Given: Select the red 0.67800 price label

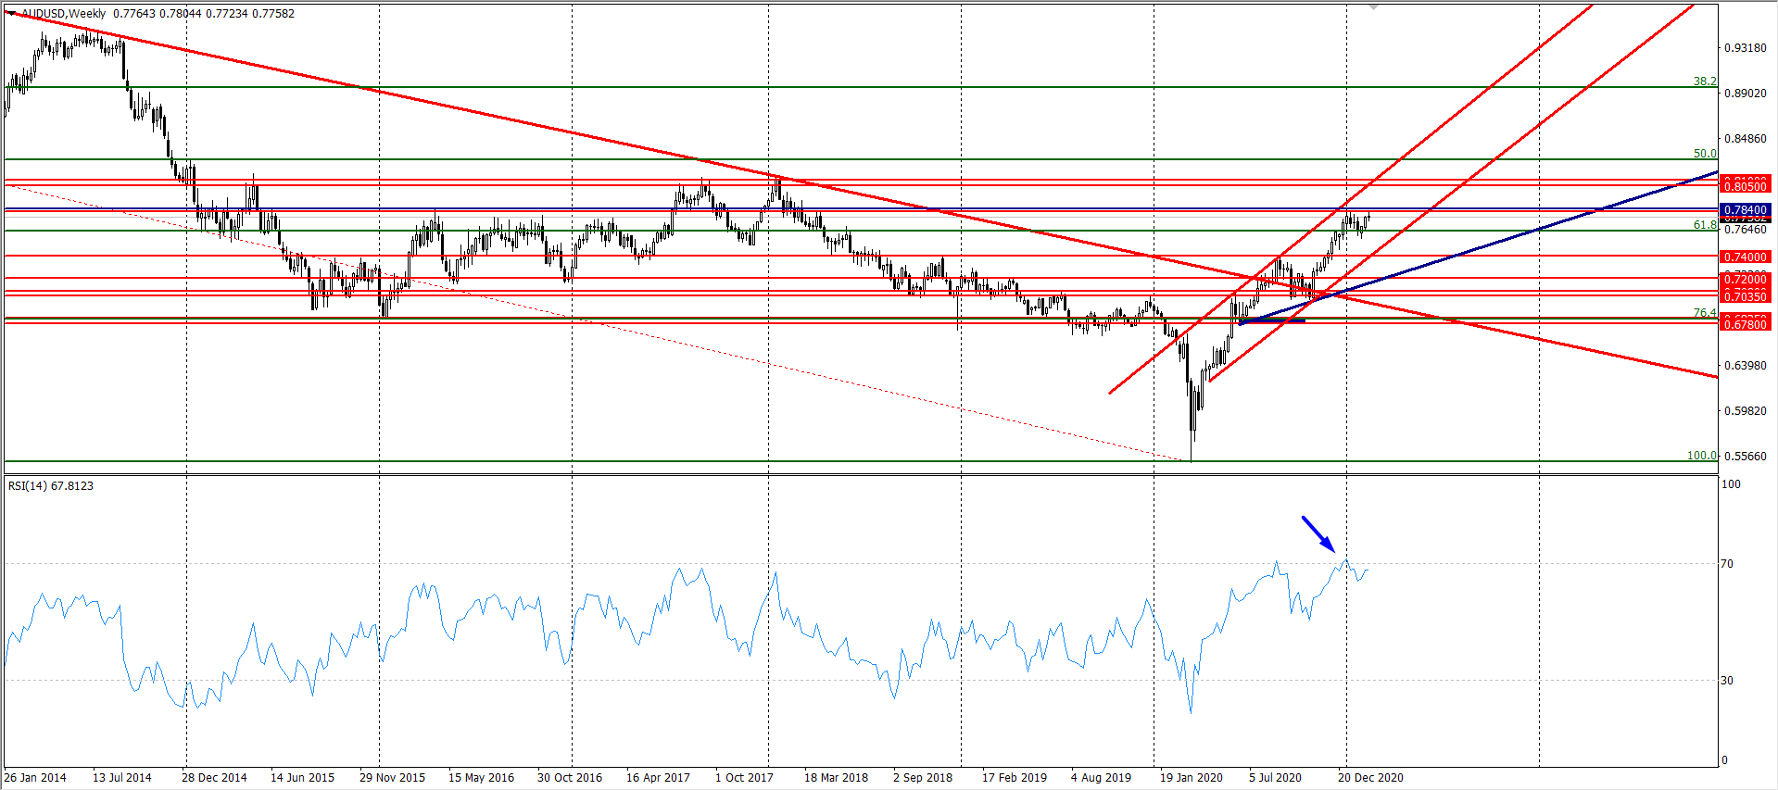Looking at the screenshot, I should 1745,324.
